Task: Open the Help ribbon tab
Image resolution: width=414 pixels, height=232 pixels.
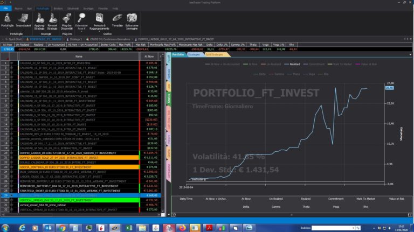Action: point(115,9)
